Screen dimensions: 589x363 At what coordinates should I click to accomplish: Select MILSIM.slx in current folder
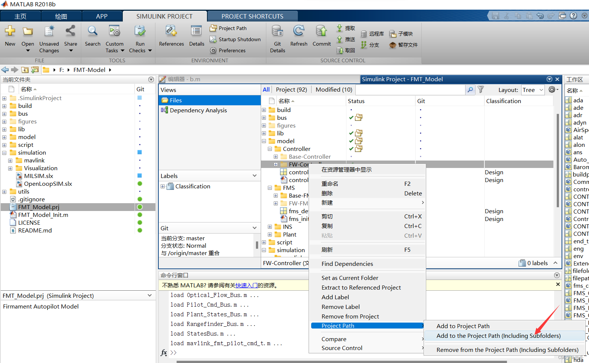(x=39, y=176)
